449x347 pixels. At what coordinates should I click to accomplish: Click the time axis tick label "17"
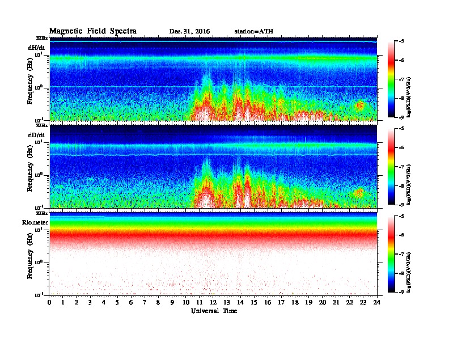tap(281, 302)
